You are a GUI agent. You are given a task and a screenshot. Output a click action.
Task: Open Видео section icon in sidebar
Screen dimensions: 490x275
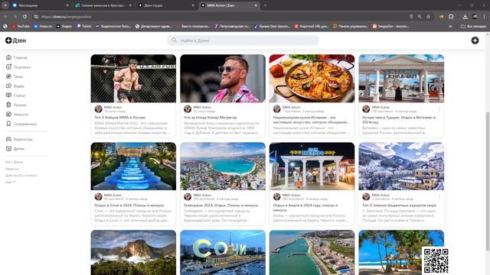pos(8,86)
